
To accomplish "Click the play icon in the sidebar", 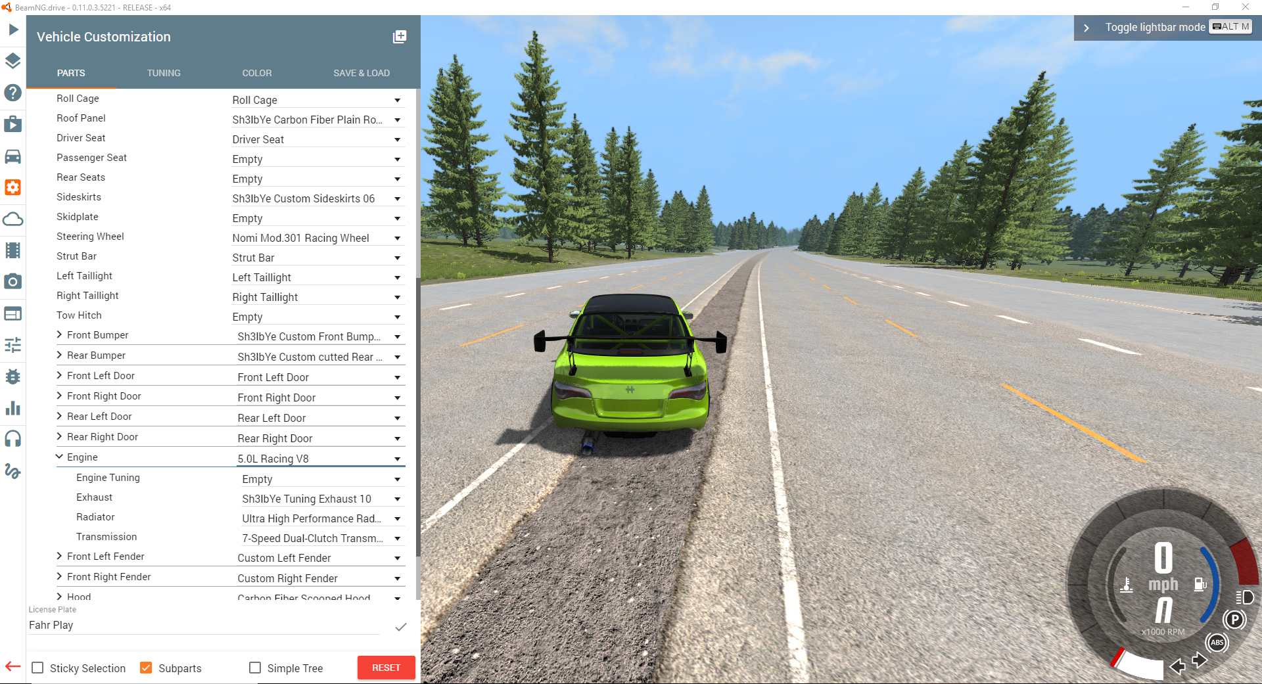I will [13, 30].
